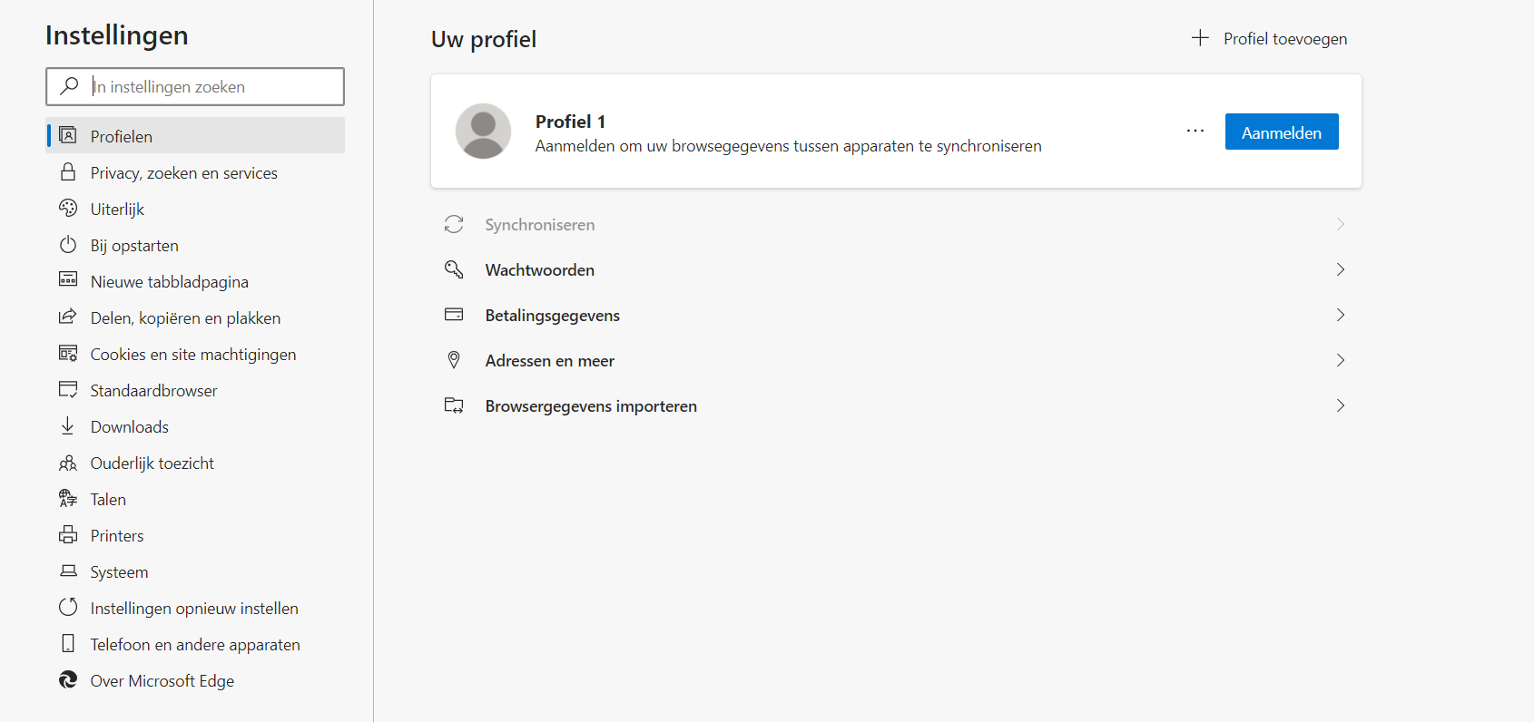Open the three-dots profile options menu
Viewport: 1534px width, 722px height.
(1195, 132)
